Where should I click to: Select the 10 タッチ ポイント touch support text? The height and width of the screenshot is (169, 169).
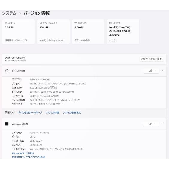(46, 104)
